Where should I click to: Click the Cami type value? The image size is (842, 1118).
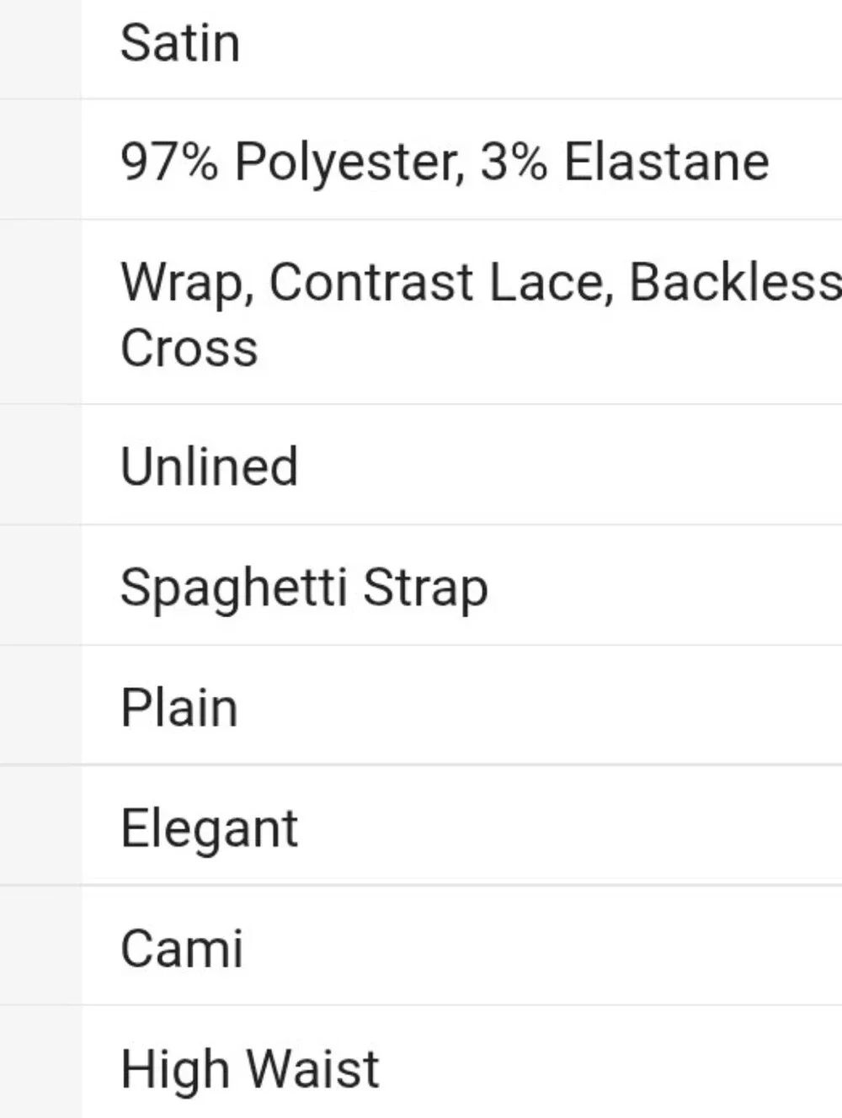(x=182, y=949)
